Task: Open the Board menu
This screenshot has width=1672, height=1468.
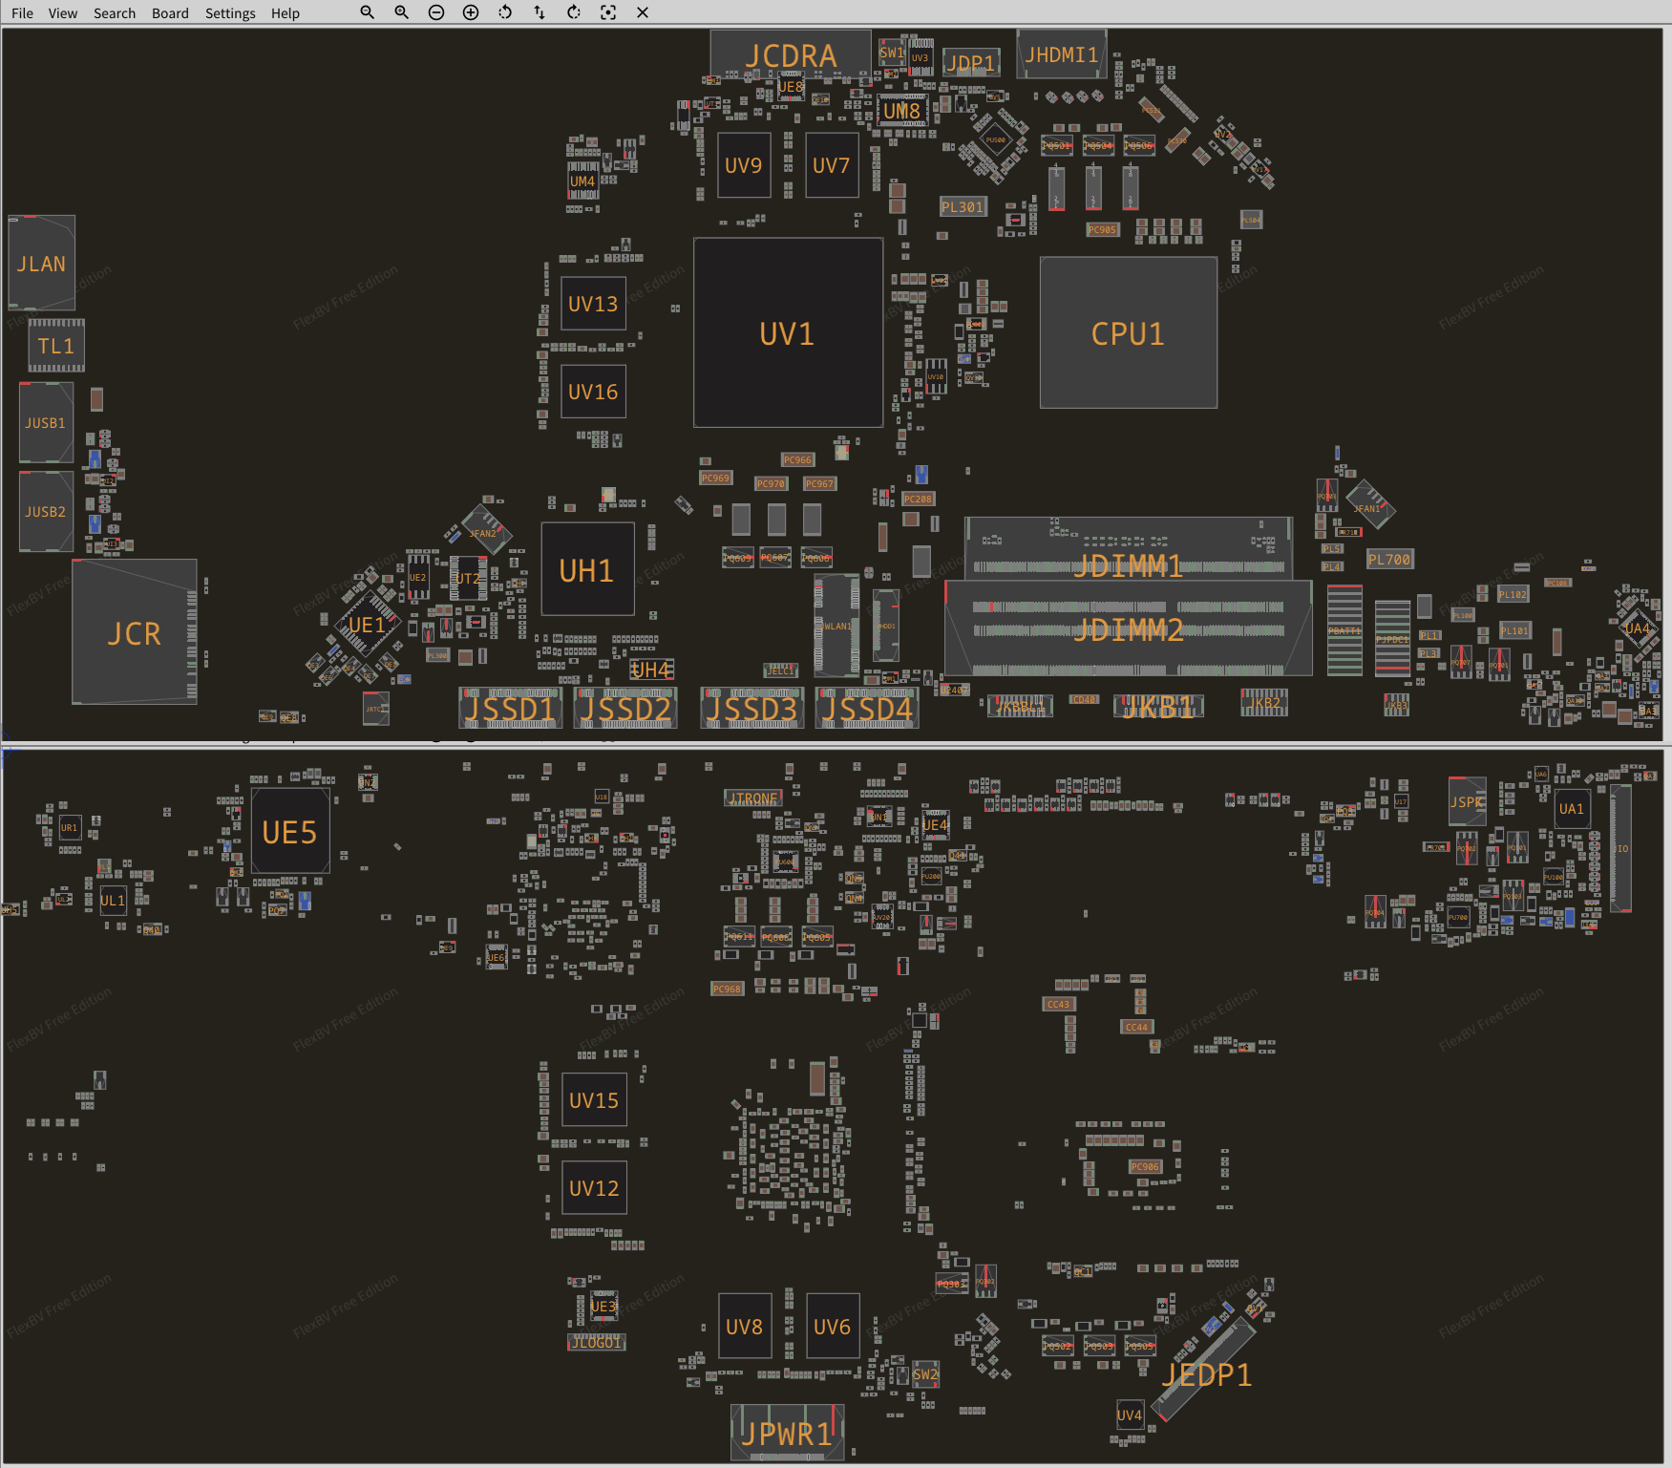Action: coord(170,13)
